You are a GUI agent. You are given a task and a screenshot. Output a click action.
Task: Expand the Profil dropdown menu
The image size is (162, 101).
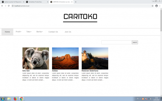click(x=19, y=32)
